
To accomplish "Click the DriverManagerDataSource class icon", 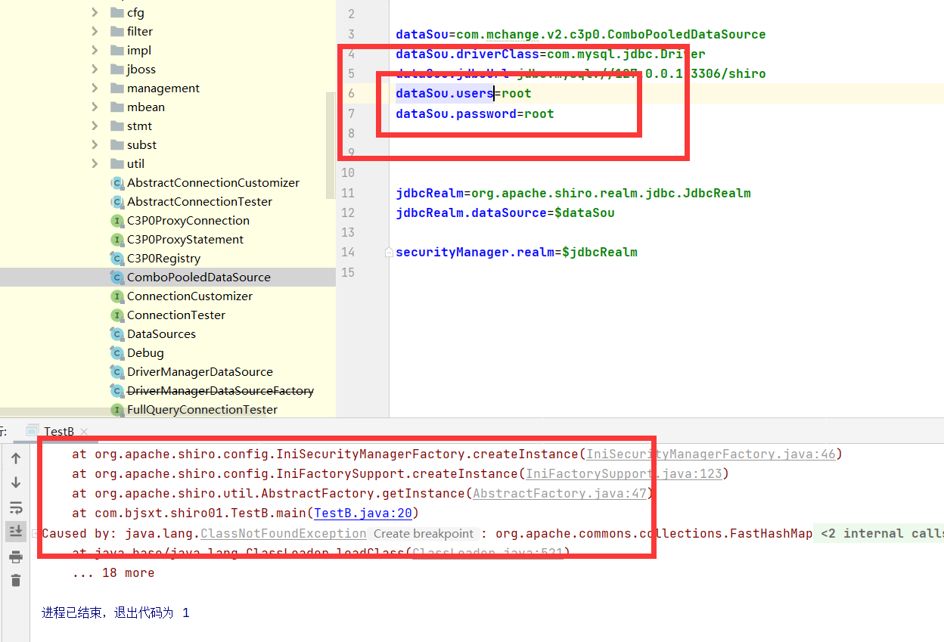I will coord(116,371).
